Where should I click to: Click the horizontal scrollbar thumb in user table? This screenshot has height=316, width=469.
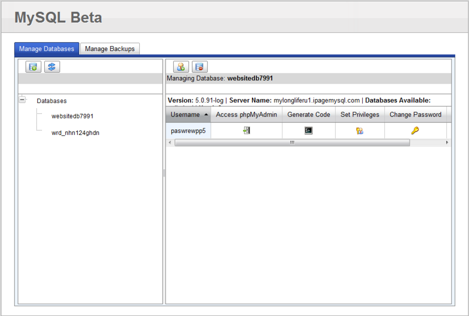(292, 143)
